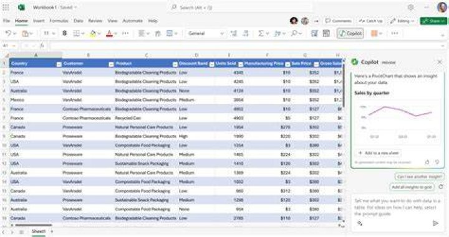The height and width of the screenshot is (237, 449).
Task: Open the Copilot prompt guide sparkle icon
Action: tap(359, 223)
